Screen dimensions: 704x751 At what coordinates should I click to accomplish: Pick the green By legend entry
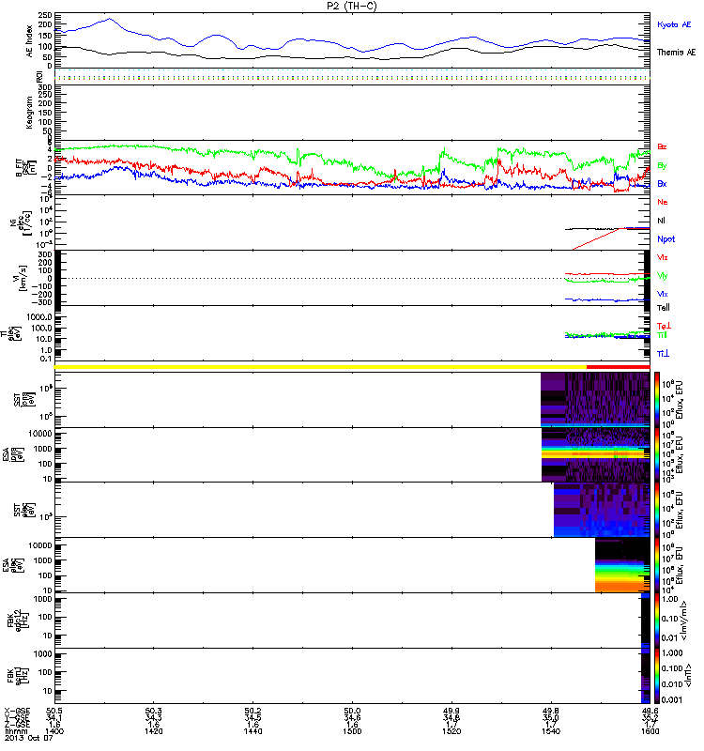[662, 166]
